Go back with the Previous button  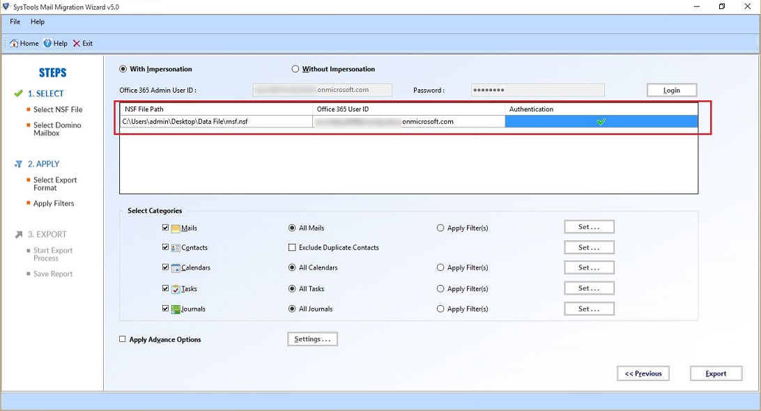[x=643, y=373]
